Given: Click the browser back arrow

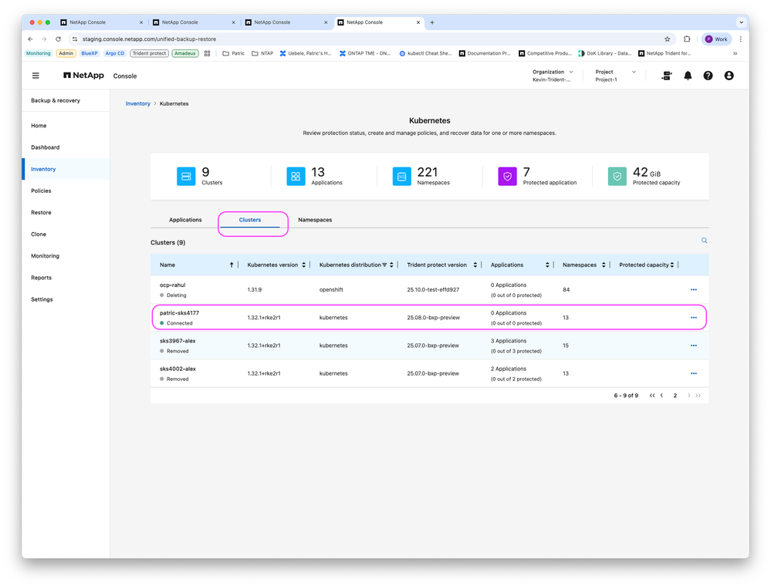Looking at the screenshot, I should [x=31, y=39].
